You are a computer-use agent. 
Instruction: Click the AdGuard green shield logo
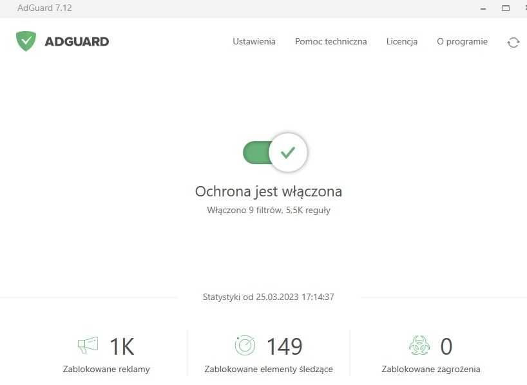tap(26, 41)
